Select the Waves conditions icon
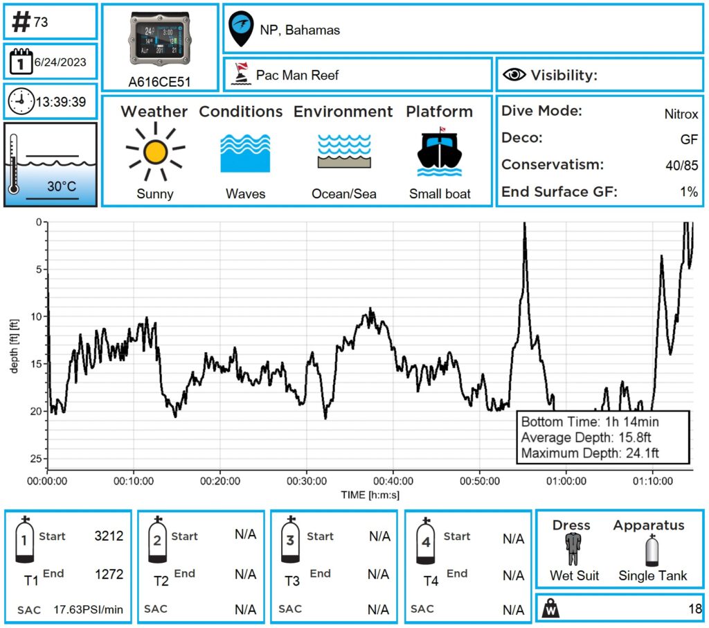Image resolution: width=709 pixels, height=628 pixels. [x=245, y=153]
